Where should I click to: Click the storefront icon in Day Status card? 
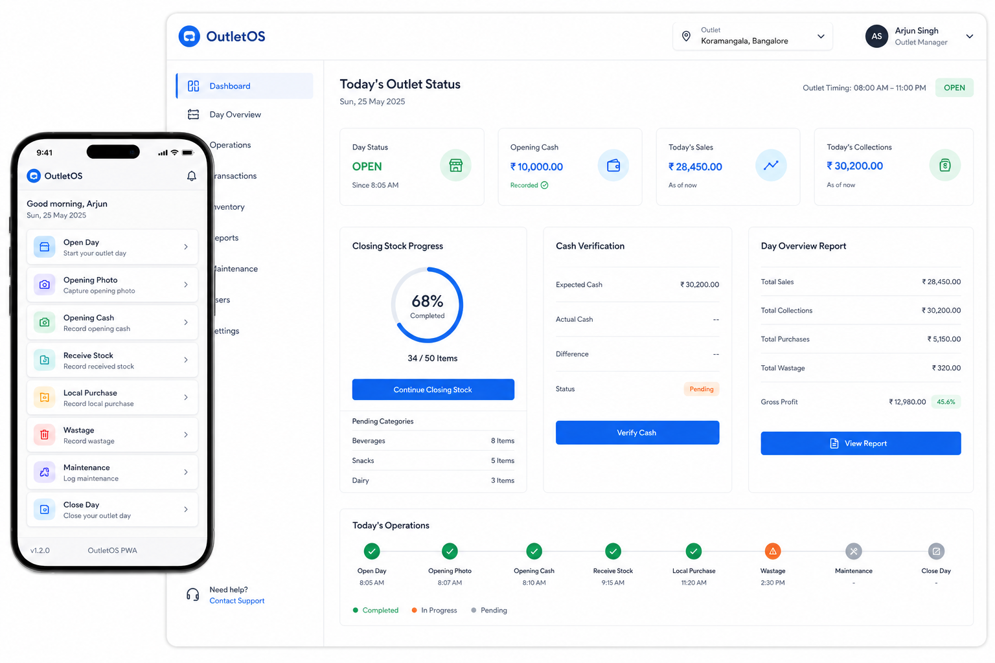[x=456, y=166]
